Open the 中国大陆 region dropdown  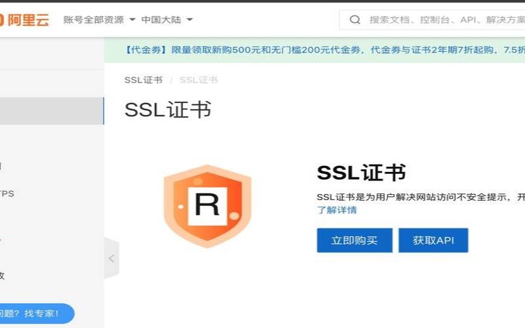point(167,20)
